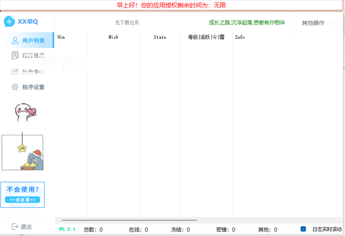The width and height of the screenshot is (345, 236).
Task: Click the list icon beside 应用中心
Action: tap(15, 72)
